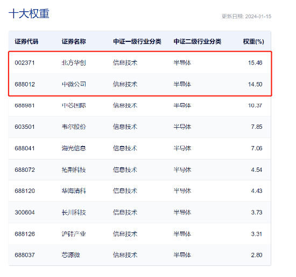Click the 十大权重 section title
This screenshot has height=277, width=296.
(29, 13)
